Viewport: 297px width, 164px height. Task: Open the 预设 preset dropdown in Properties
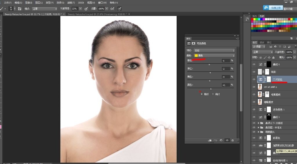point(214,51)
